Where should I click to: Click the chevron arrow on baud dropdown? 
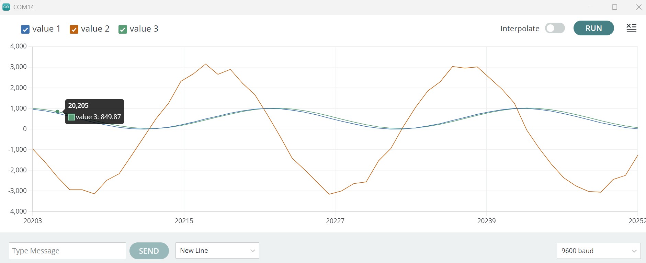click(x=634, y=251)
